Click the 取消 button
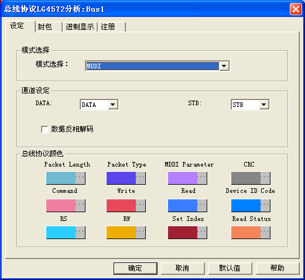This screenshot has width=305, height=280. click(x=183, y=268)
